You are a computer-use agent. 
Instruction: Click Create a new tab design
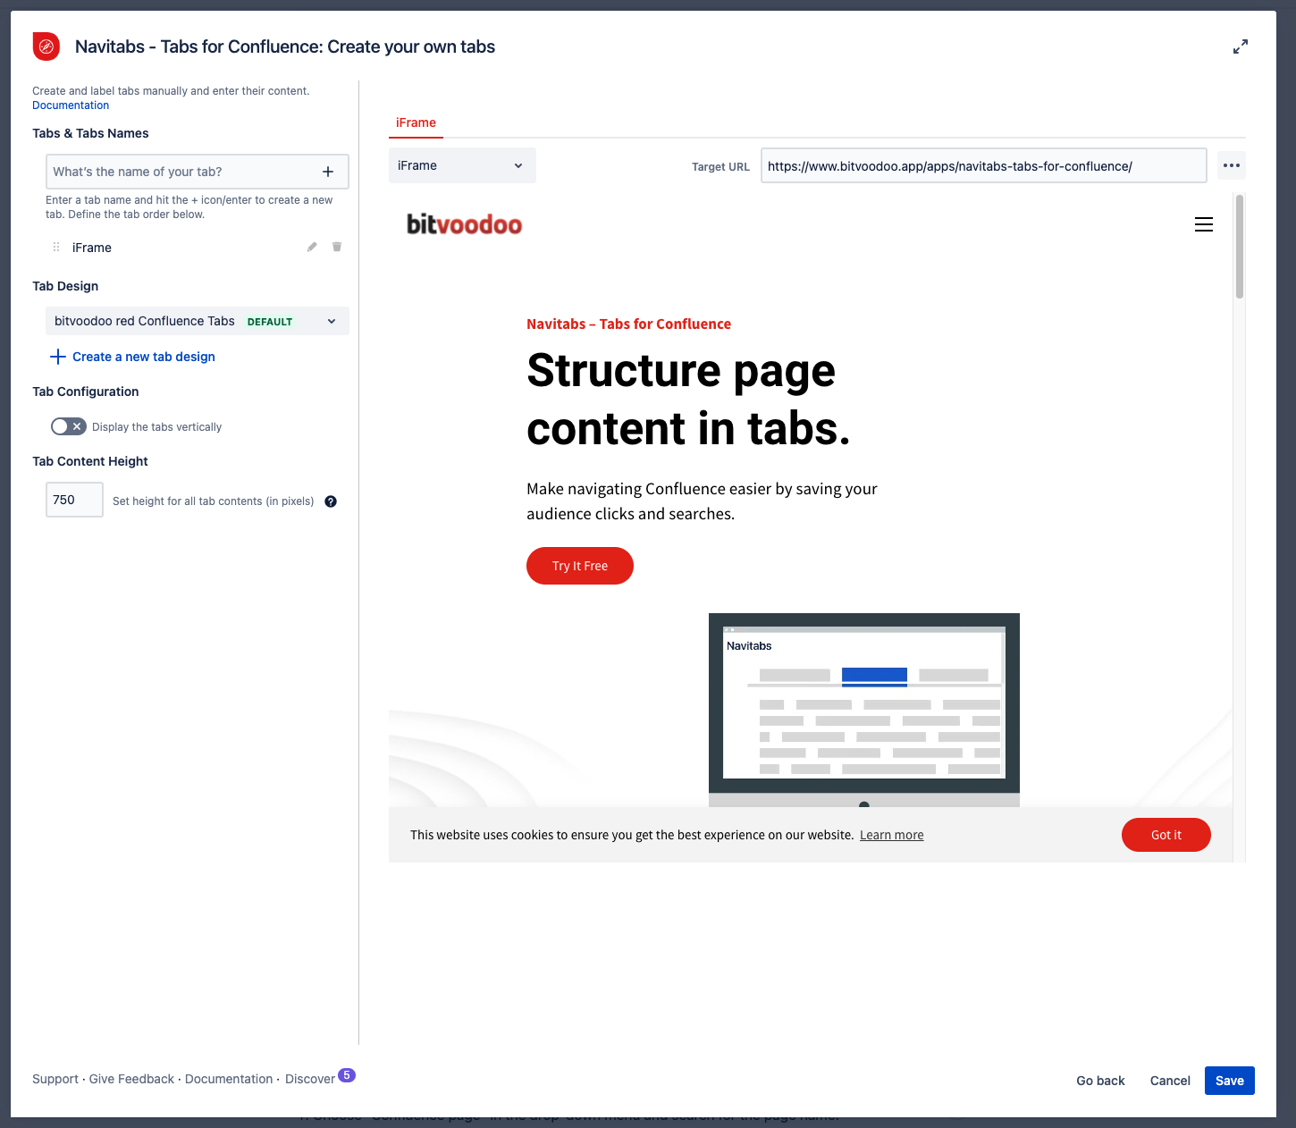(132, 357)
